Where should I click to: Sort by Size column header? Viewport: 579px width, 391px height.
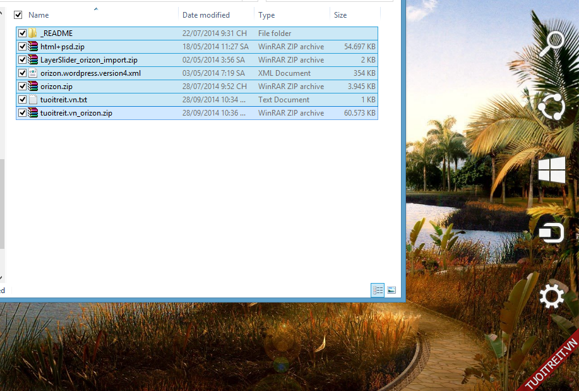pyautogui.click(x=340, y=15)
